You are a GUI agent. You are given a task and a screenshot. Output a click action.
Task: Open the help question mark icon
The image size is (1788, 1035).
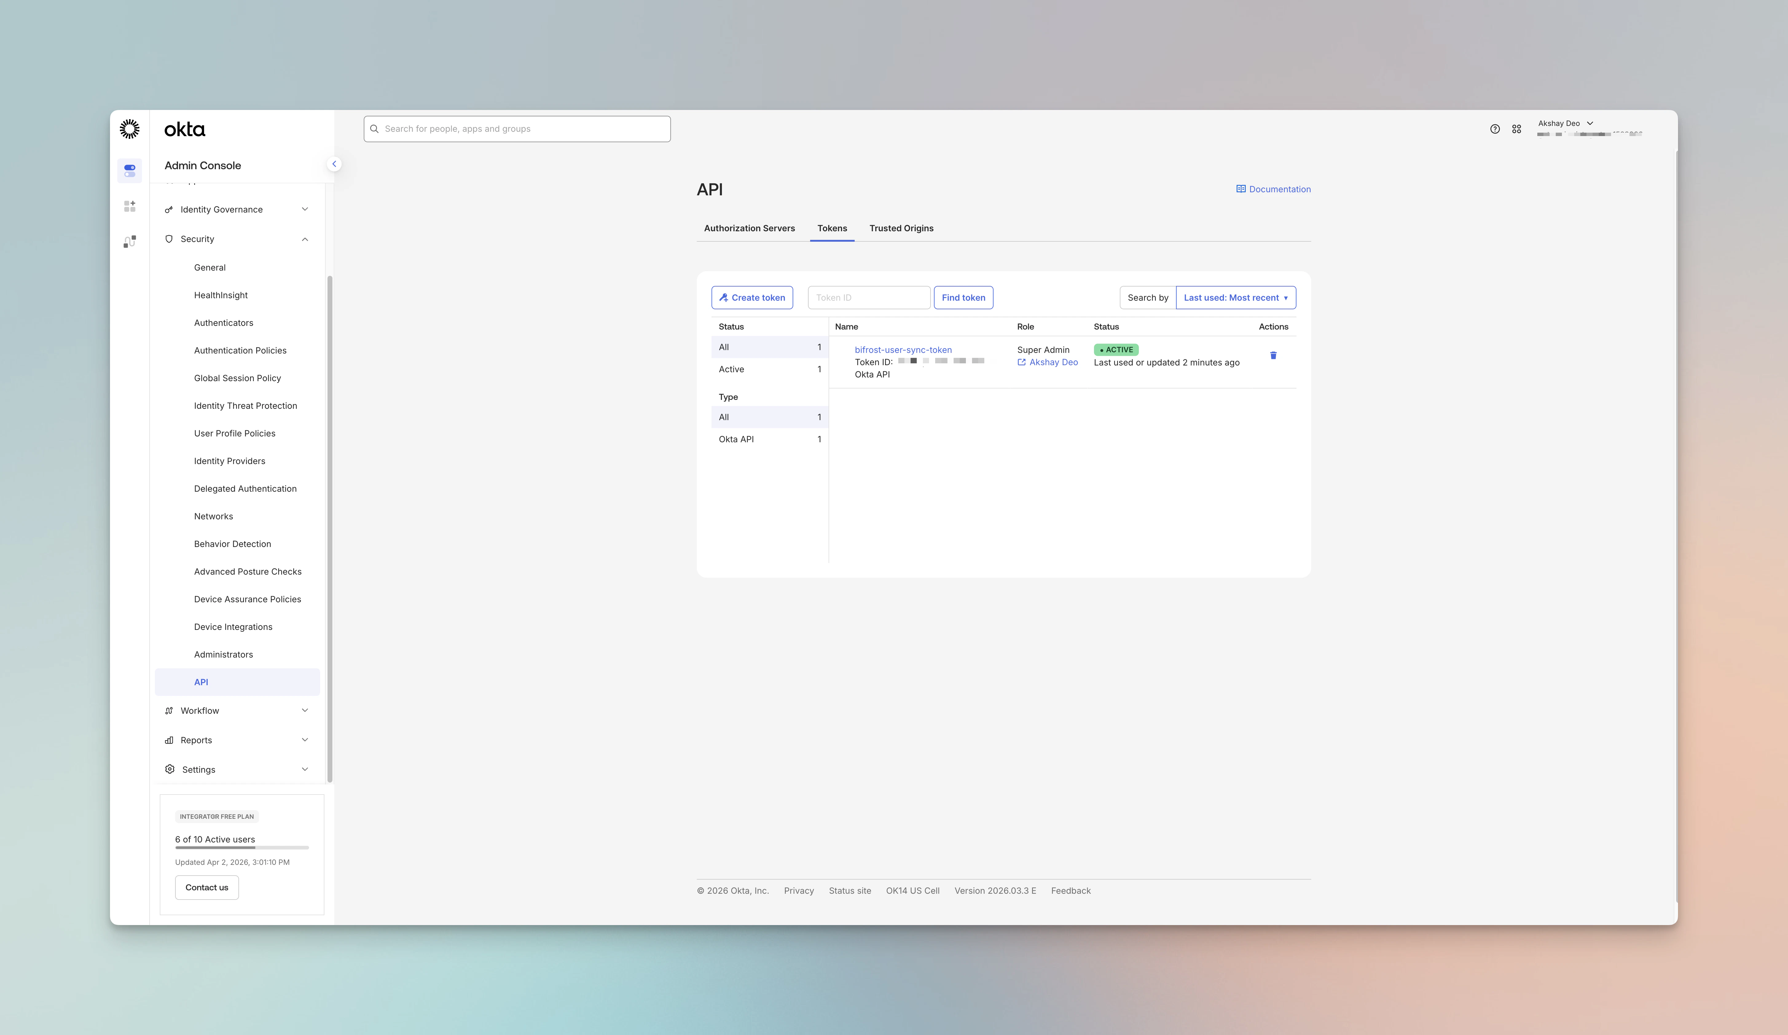tap(1495, 129)
